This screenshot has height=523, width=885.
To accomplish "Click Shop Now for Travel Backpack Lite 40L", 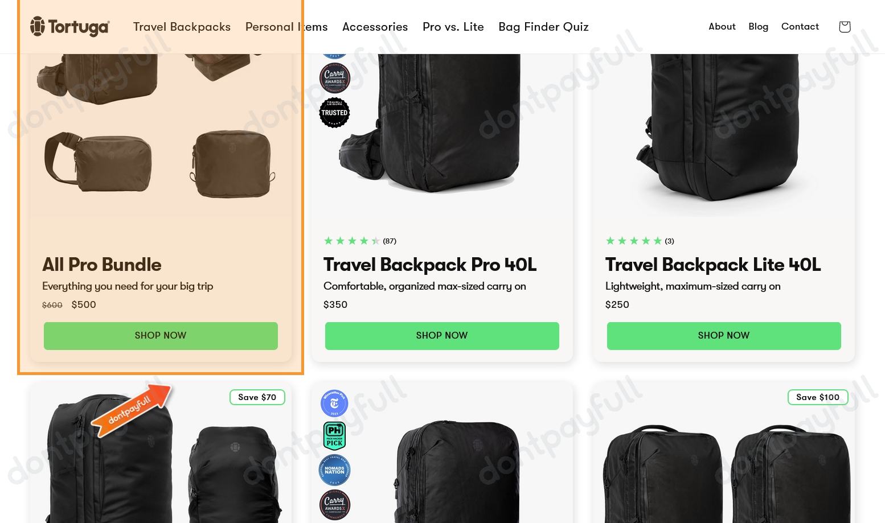I will pos(723,336).
